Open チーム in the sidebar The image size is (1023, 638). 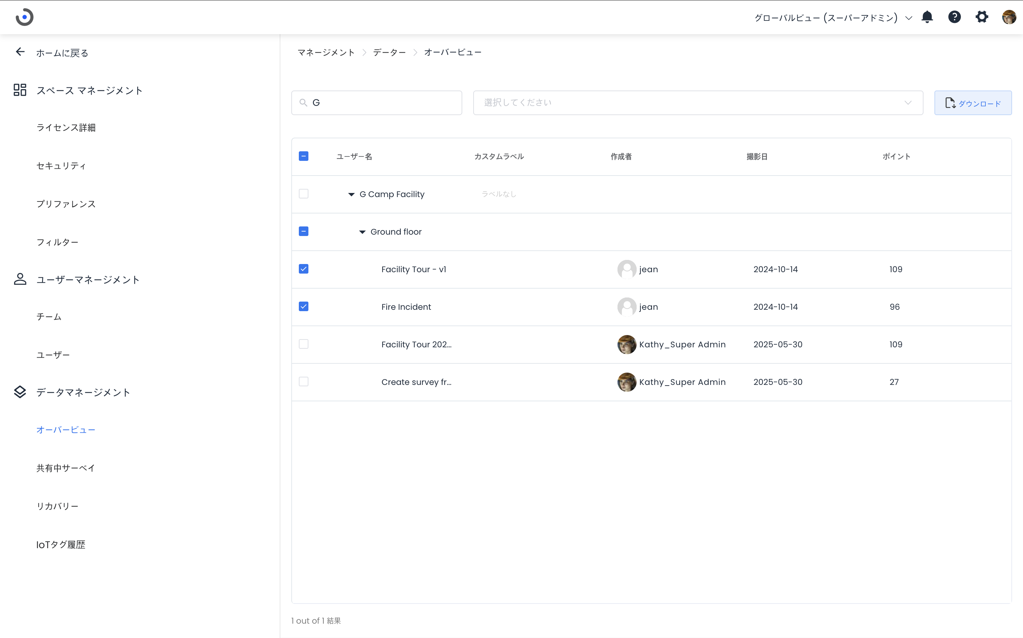pyautogui.click(x=49, y=317)
